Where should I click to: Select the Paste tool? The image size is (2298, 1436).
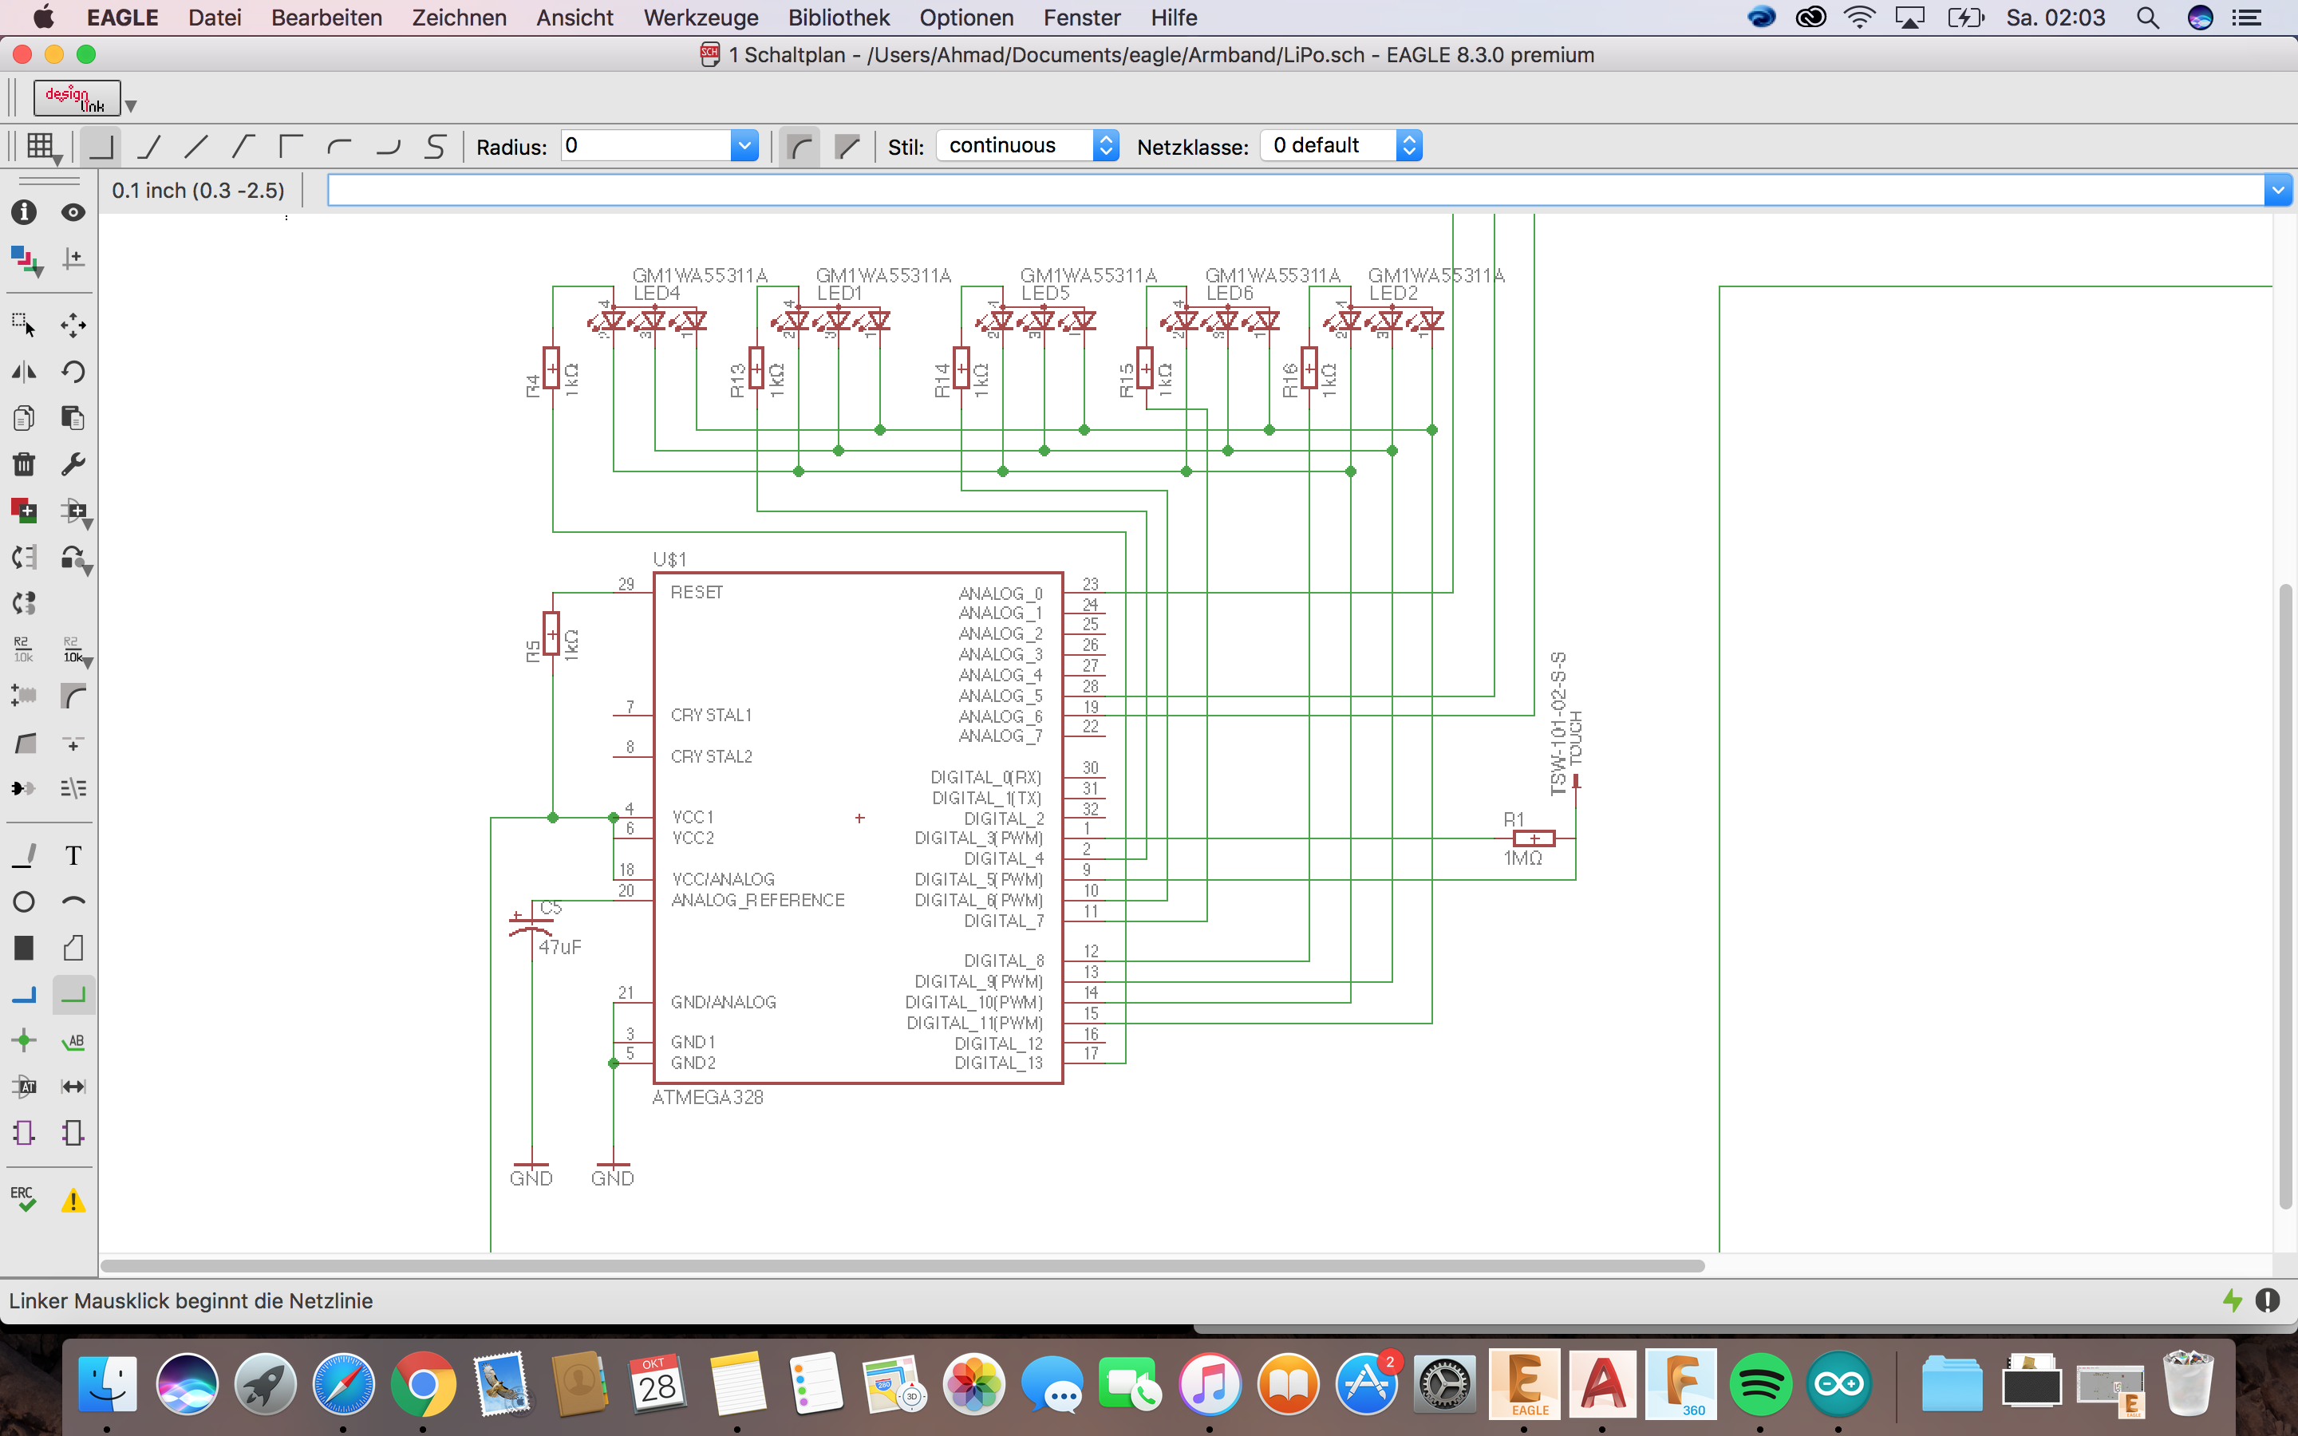tap(73, 418)
